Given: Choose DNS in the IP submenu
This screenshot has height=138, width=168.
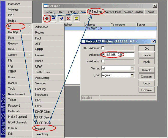Looking at the screenshot, I should click(48, 100).
